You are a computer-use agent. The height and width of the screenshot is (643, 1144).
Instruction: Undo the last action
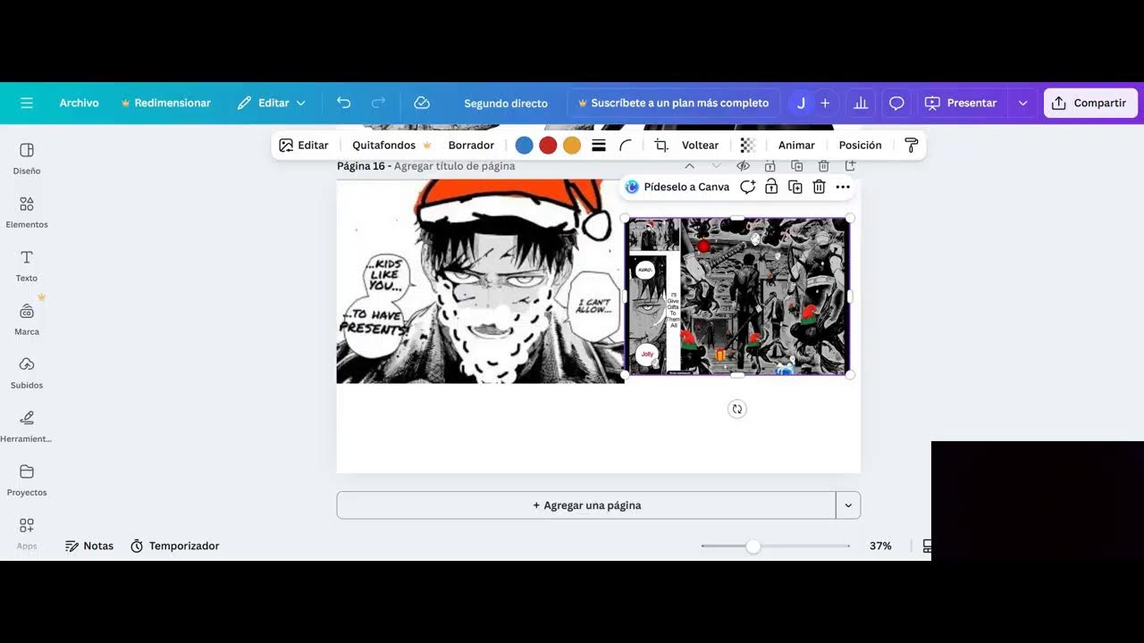(343, 103)
